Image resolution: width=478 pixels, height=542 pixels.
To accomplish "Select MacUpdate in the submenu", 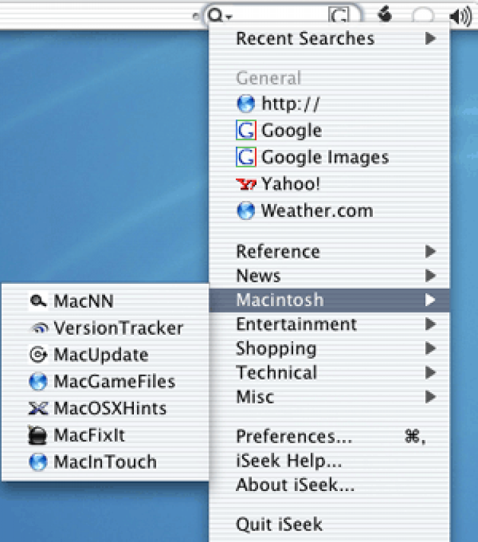I will point(105,355).
